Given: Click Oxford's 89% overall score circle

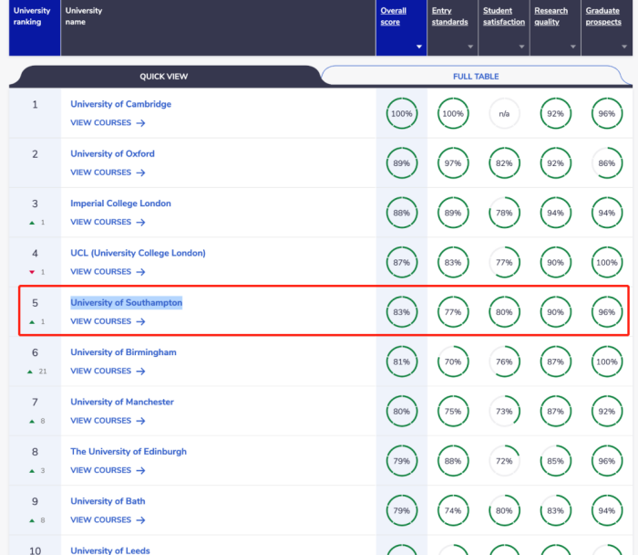Looking at the screenshot, I should [x=402, y=163].
